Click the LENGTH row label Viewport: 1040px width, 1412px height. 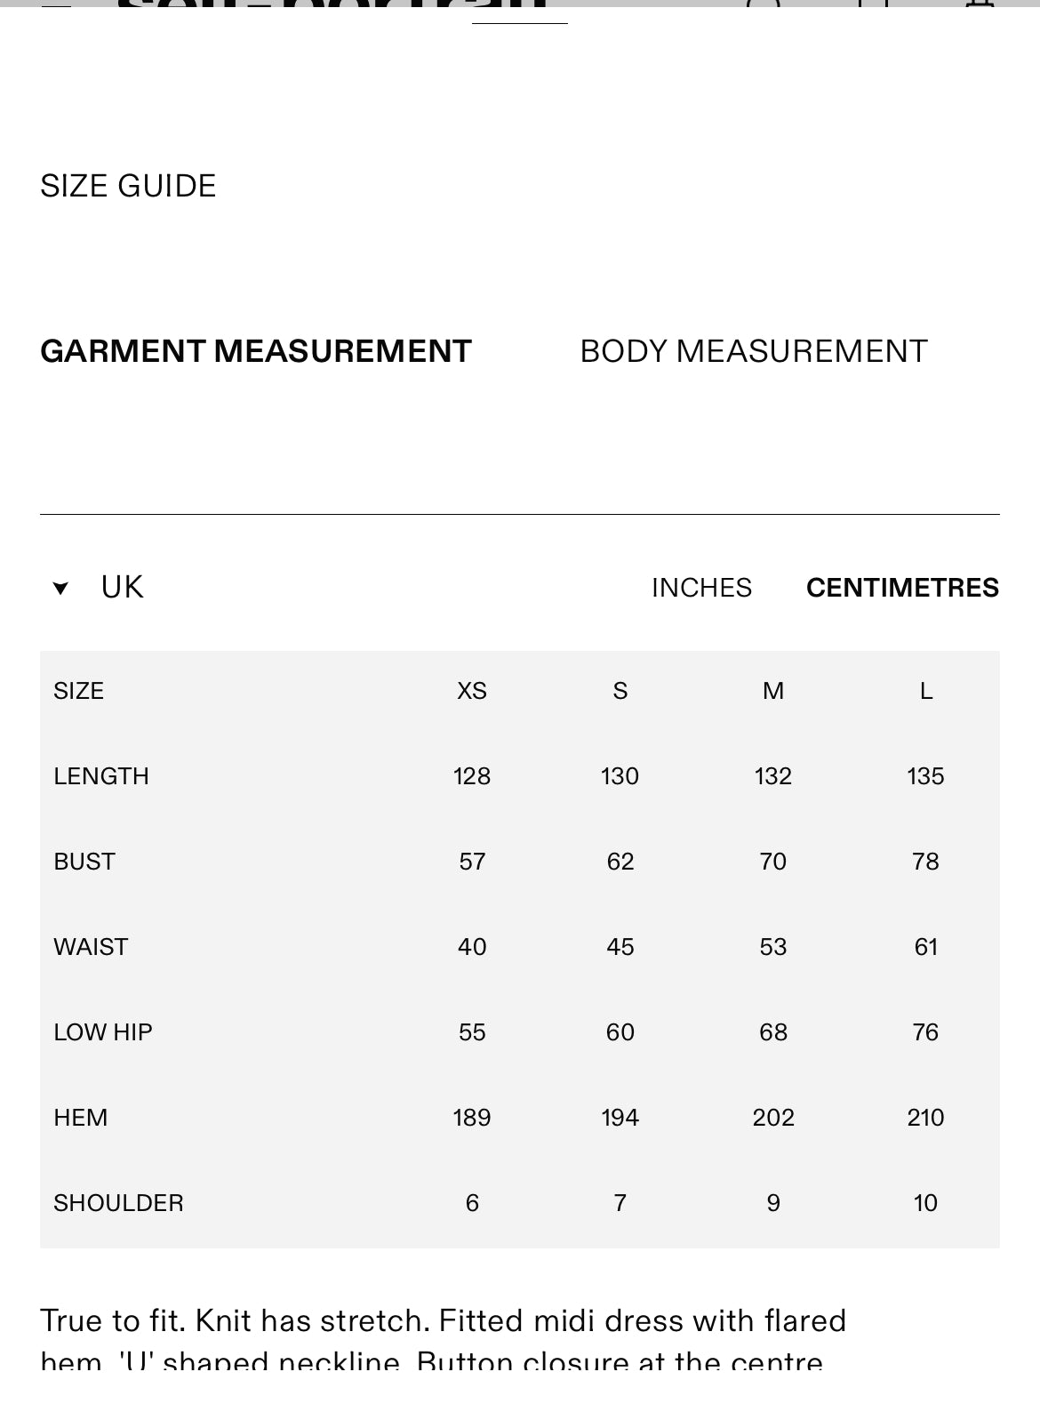point(101,776)
